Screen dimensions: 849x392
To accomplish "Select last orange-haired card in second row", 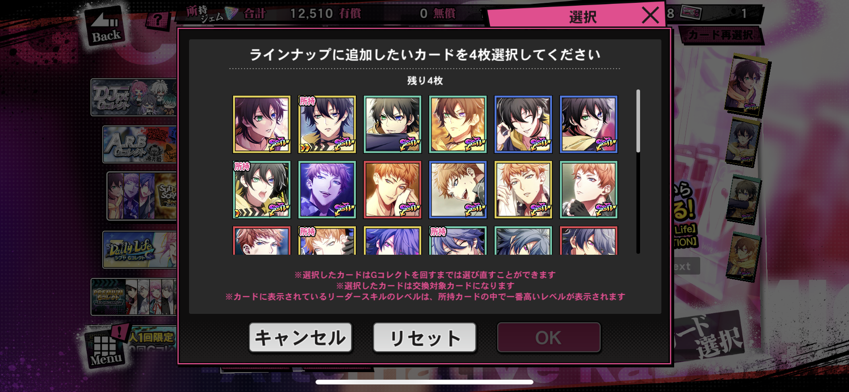I will 588,190.
